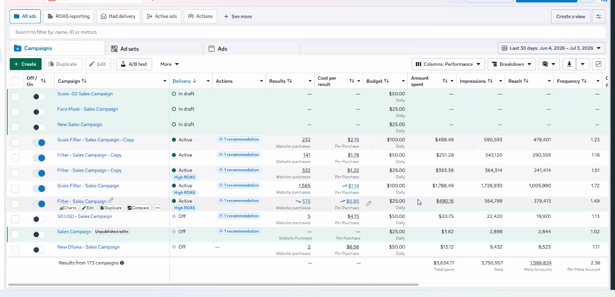Open Scale -02 Sales Campaign link

click(85, 94)
